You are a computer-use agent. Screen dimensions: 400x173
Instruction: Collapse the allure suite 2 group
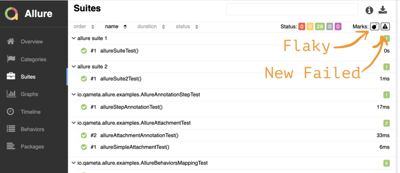[x=74, y=67]
